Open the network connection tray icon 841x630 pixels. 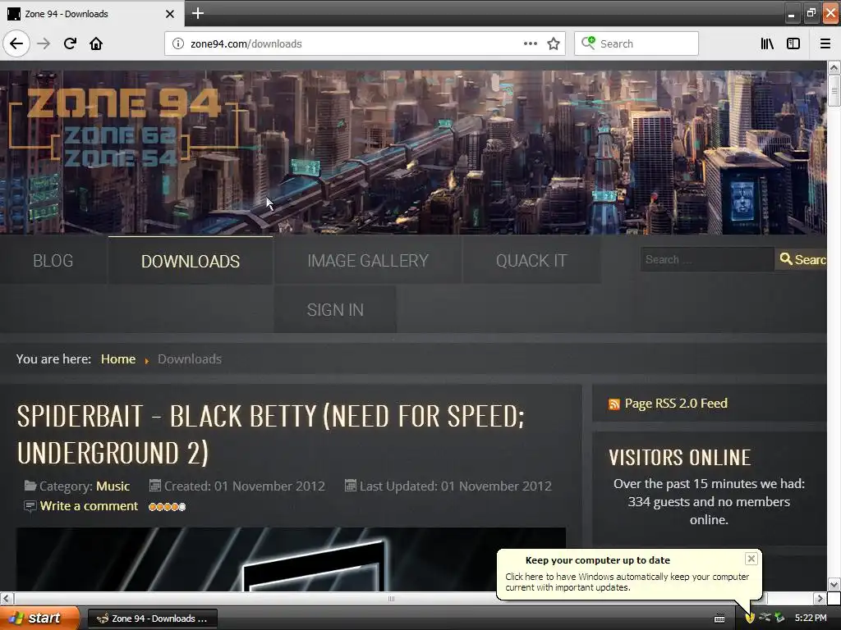point(765,618)
